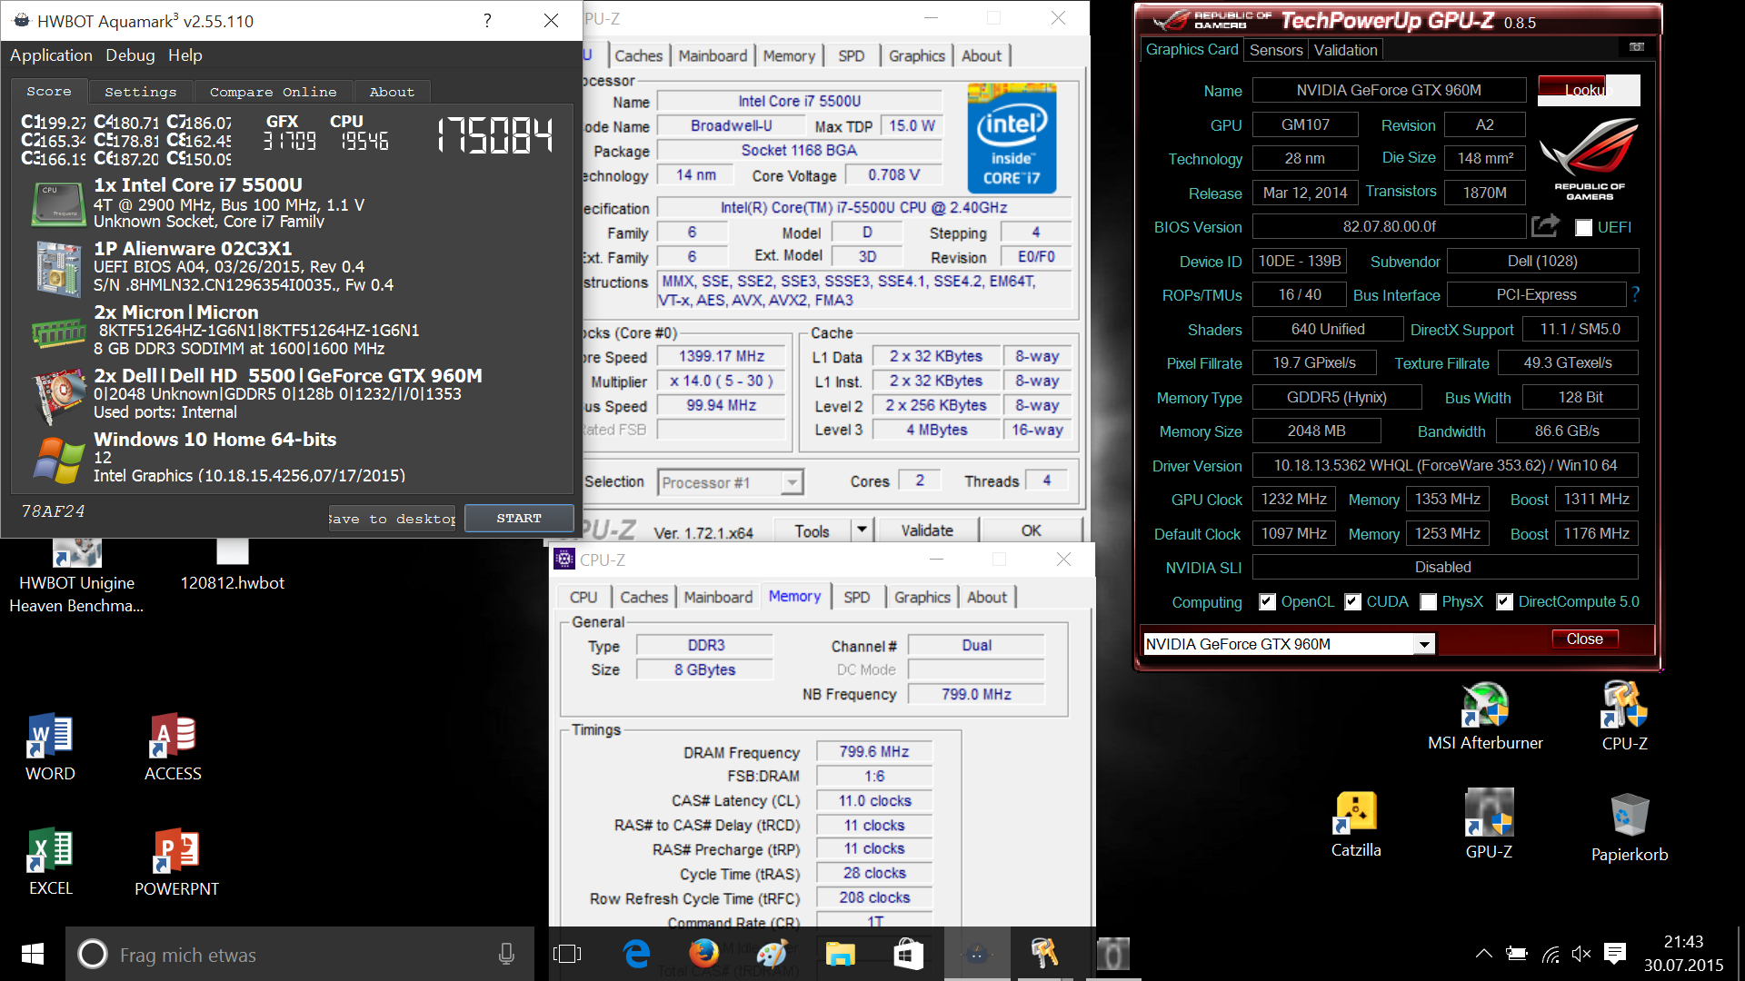Launch Firefox from taskbar
This screenshot has height=981, width=1745.
point(703,954)
